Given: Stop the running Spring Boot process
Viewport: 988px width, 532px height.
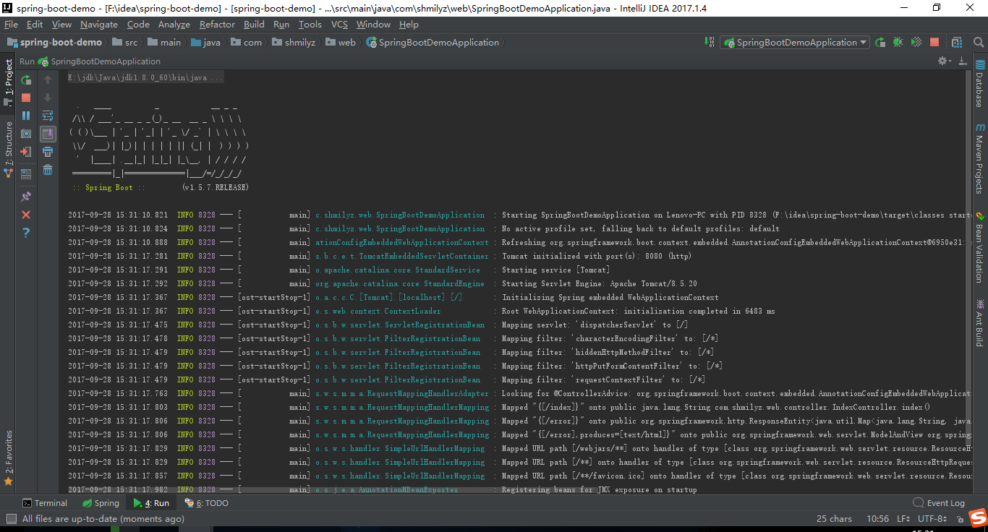Looking at the screenshot, I should (x=26, y=97).
